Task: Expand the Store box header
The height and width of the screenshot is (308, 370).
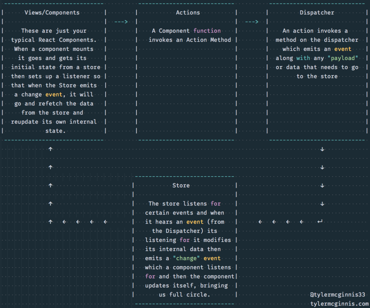Action: pyautogui.click(x=181, y=185)
